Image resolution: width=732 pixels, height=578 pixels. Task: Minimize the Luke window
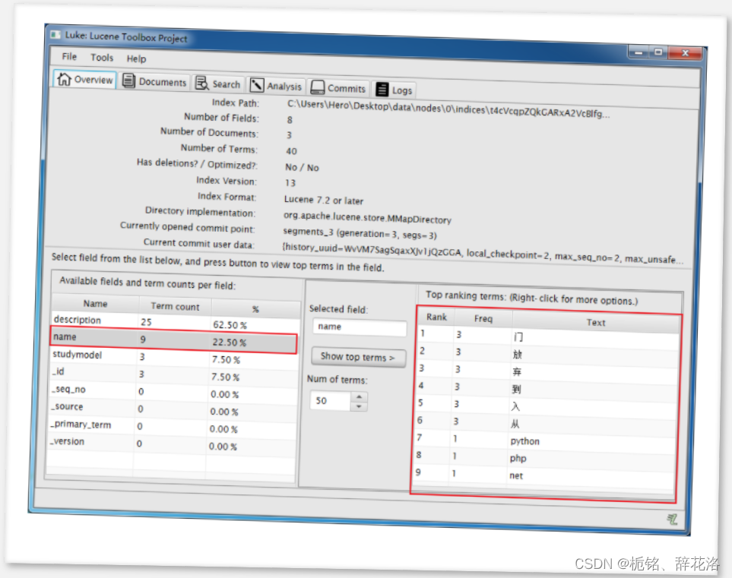(639, 52)
